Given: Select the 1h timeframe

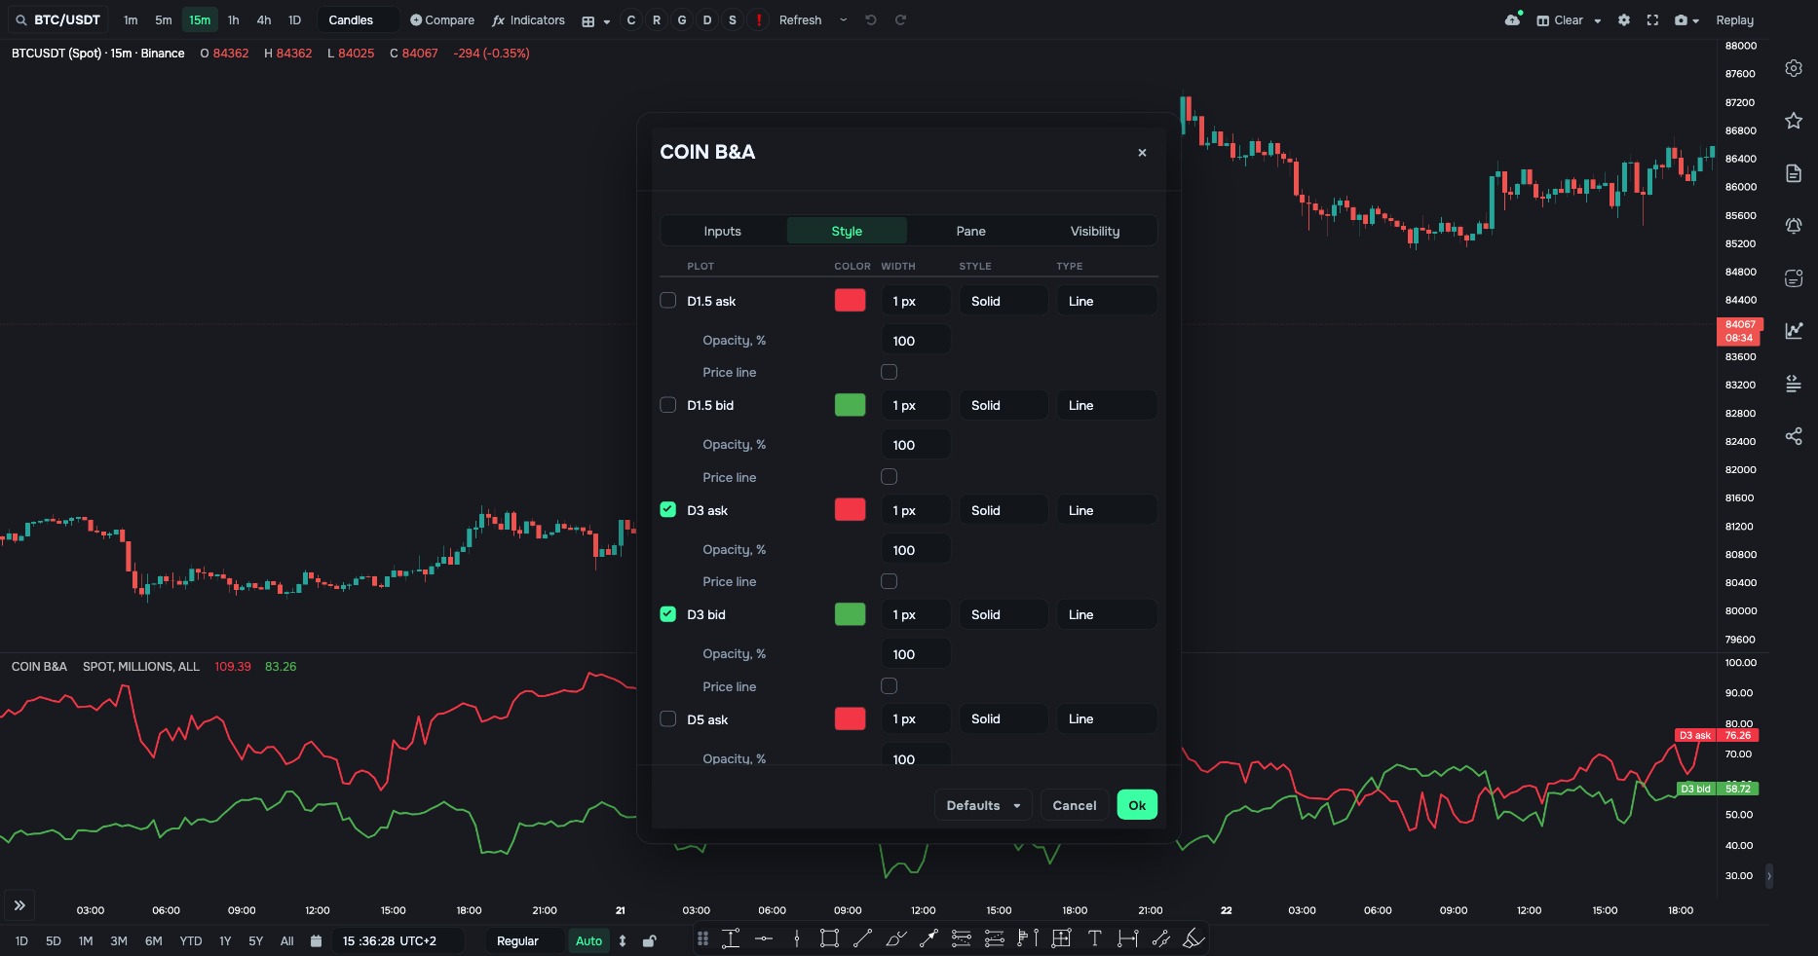Looking at the screenshot, I should (x=233, y=20).
